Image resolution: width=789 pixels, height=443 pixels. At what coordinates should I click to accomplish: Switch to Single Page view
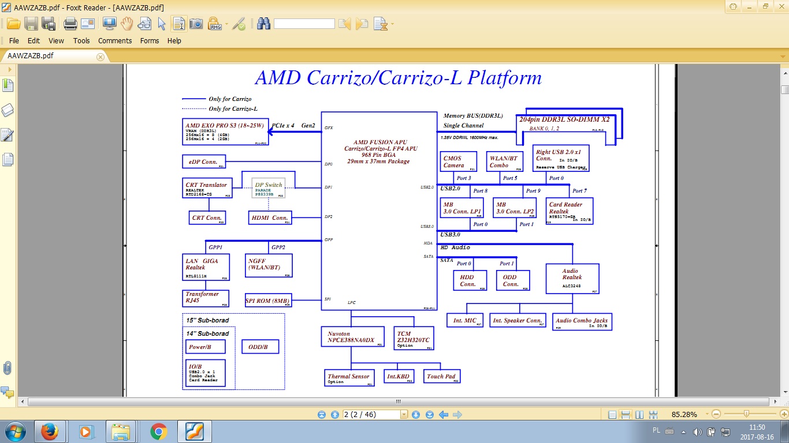tap(612, 414)
